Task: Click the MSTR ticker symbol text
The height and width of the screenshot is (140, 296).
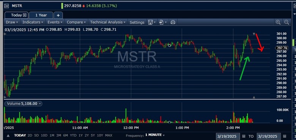Action: point(17,6)
